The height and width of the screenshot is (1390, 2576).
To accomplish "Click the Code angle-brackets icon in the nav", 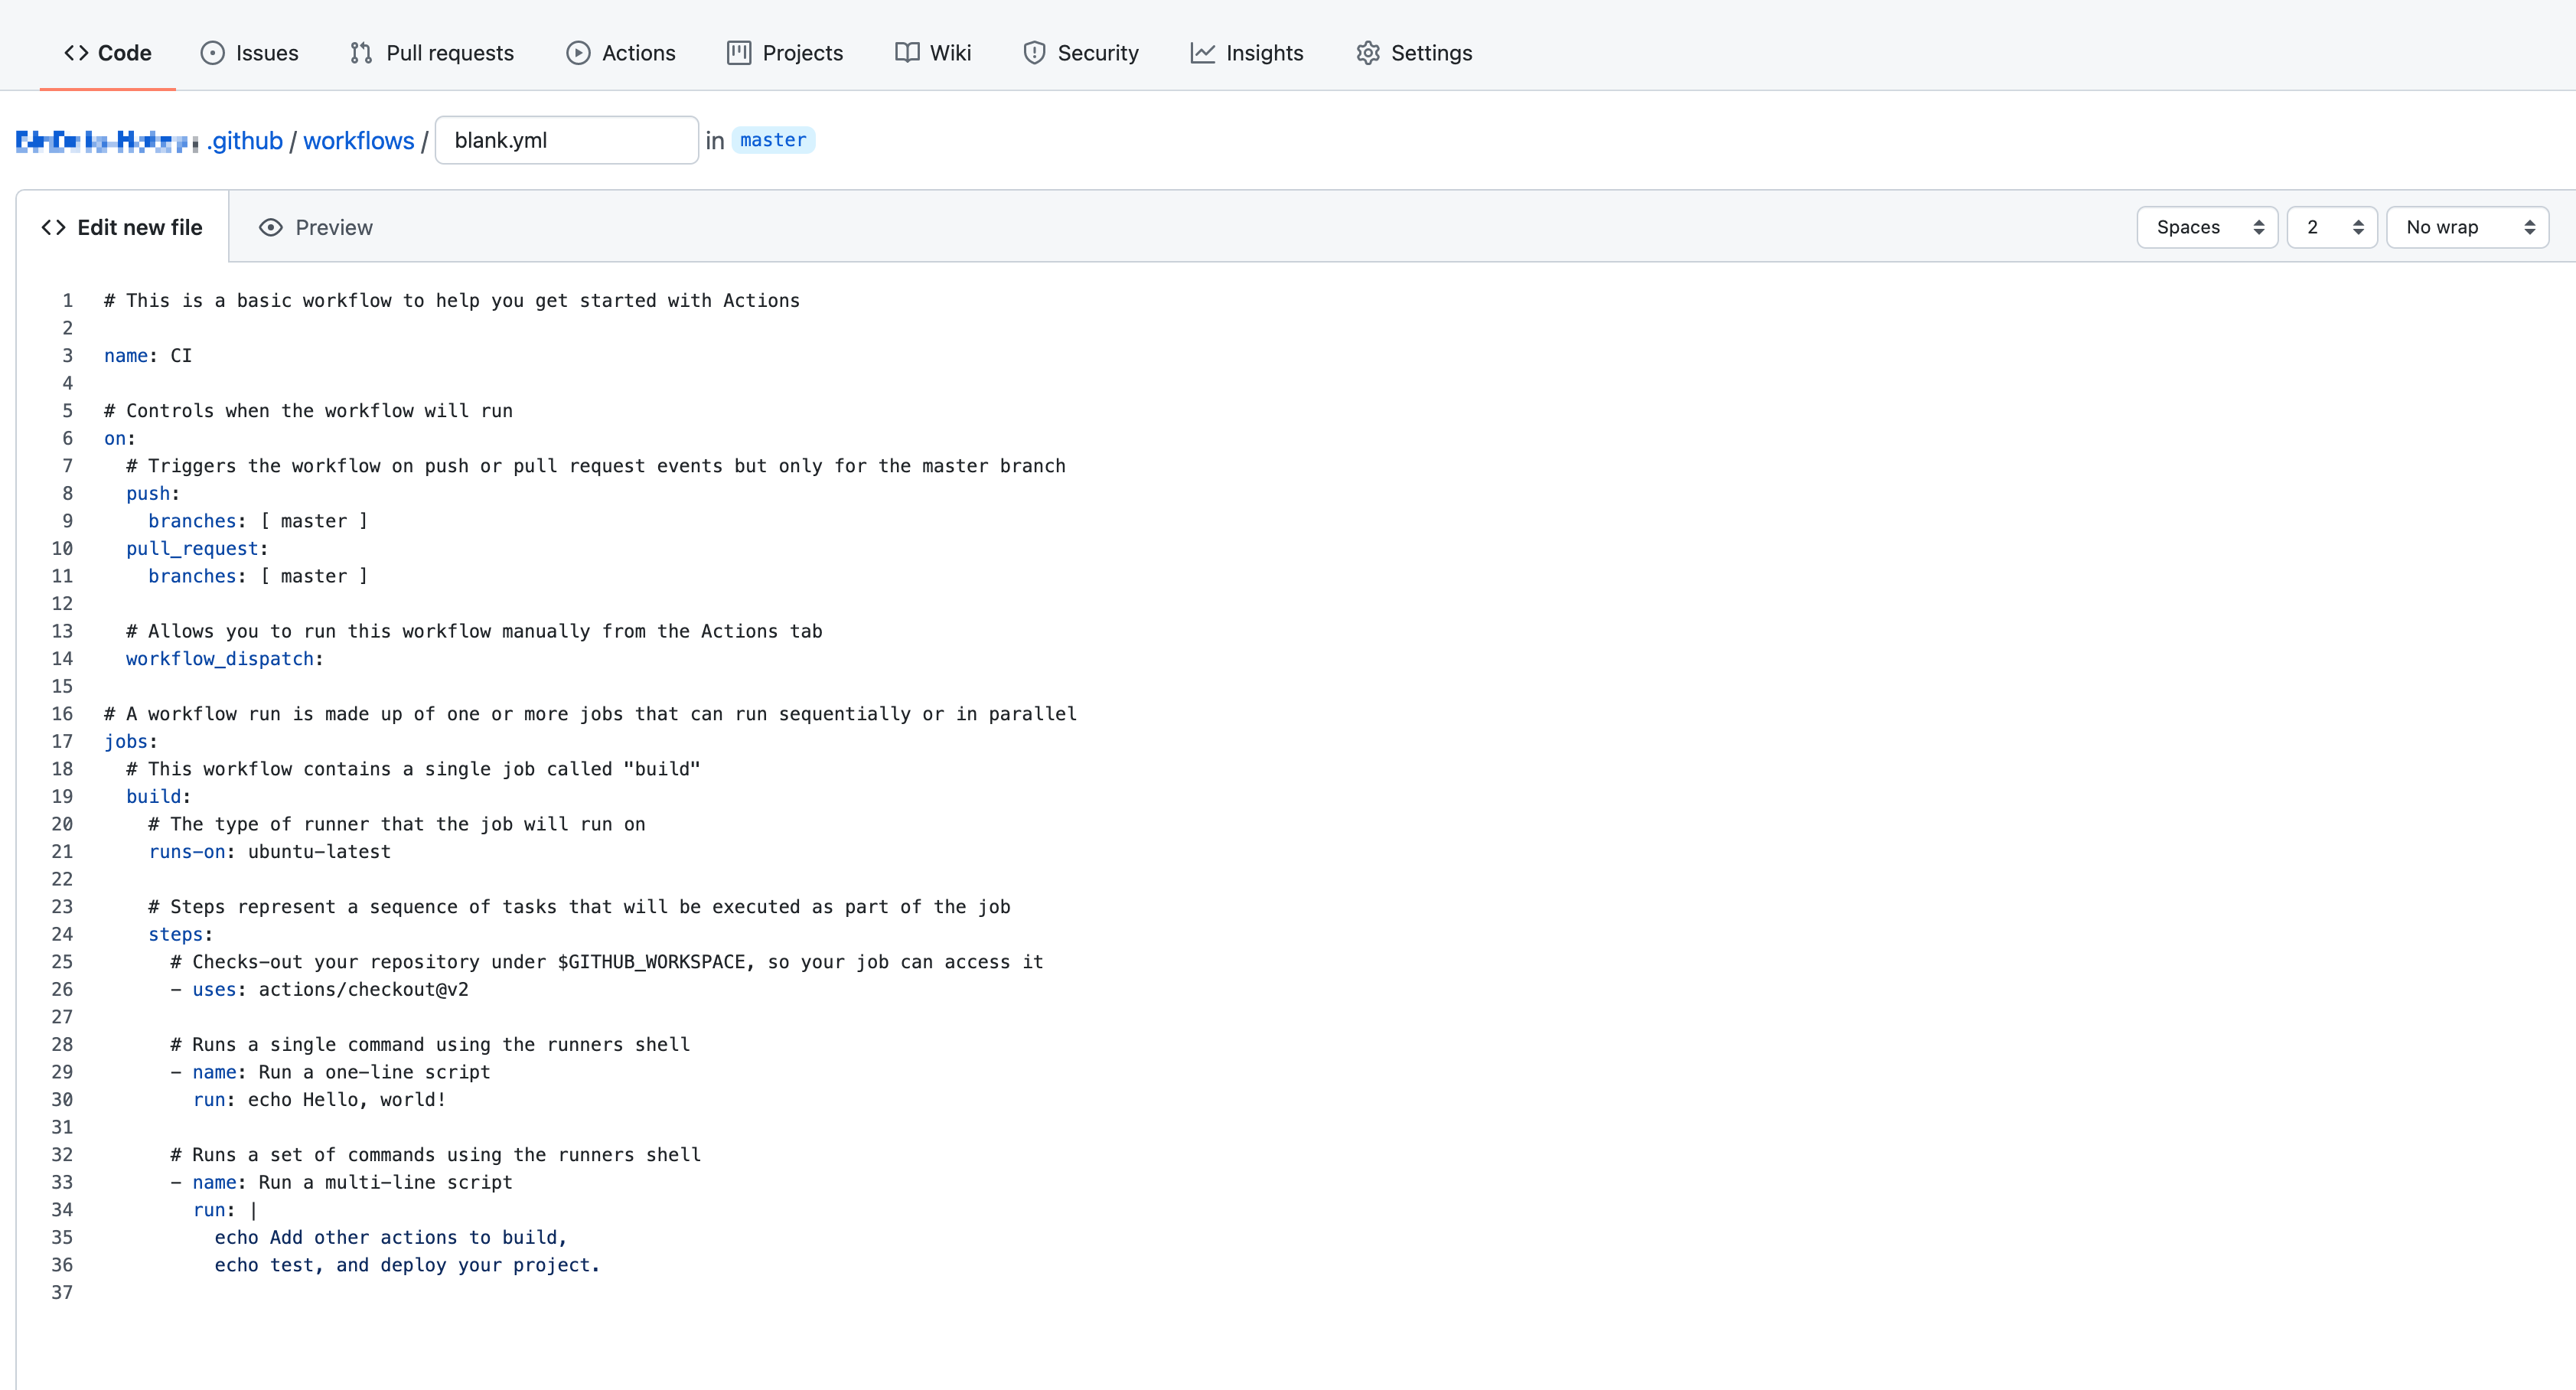I will [76, 53].
